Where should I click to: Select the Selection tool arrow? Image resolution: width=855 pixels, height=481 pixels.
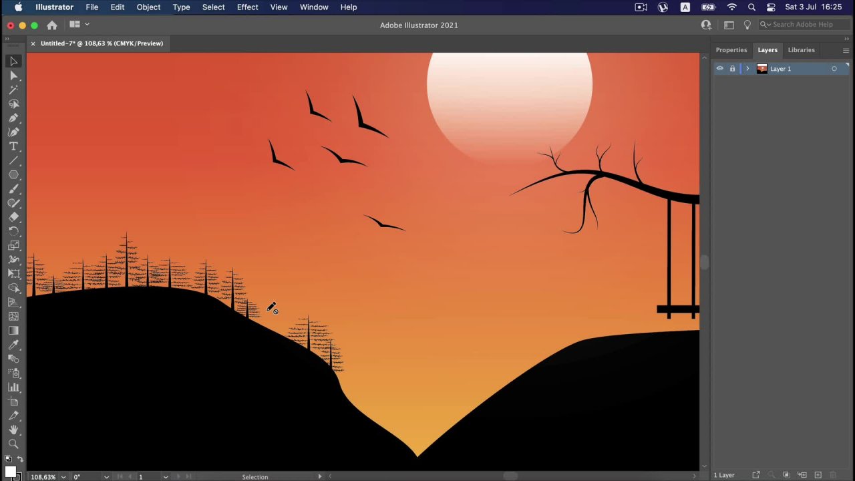click(13, 61)
